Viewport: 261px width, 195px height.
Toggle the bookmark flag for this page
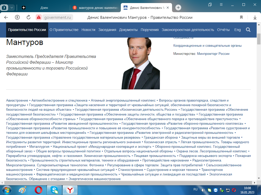pos(241,18)
